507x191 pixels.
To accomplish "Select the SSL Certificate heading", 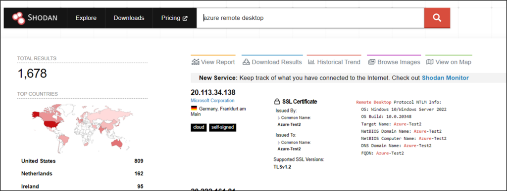I will pyautogui.click(x=300, y=102).
